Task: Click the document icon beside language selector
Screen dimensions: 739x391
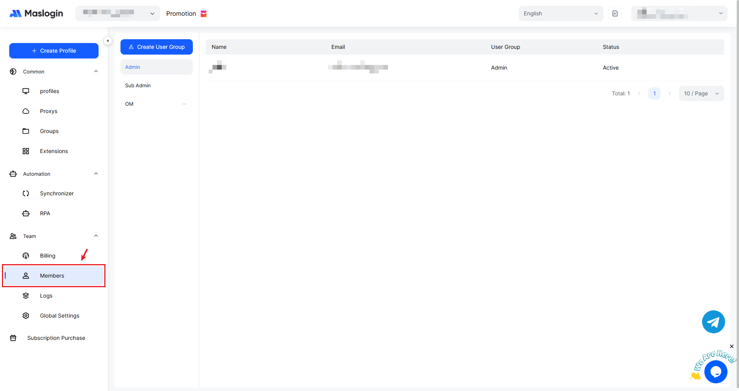Action: click(615, 13)
